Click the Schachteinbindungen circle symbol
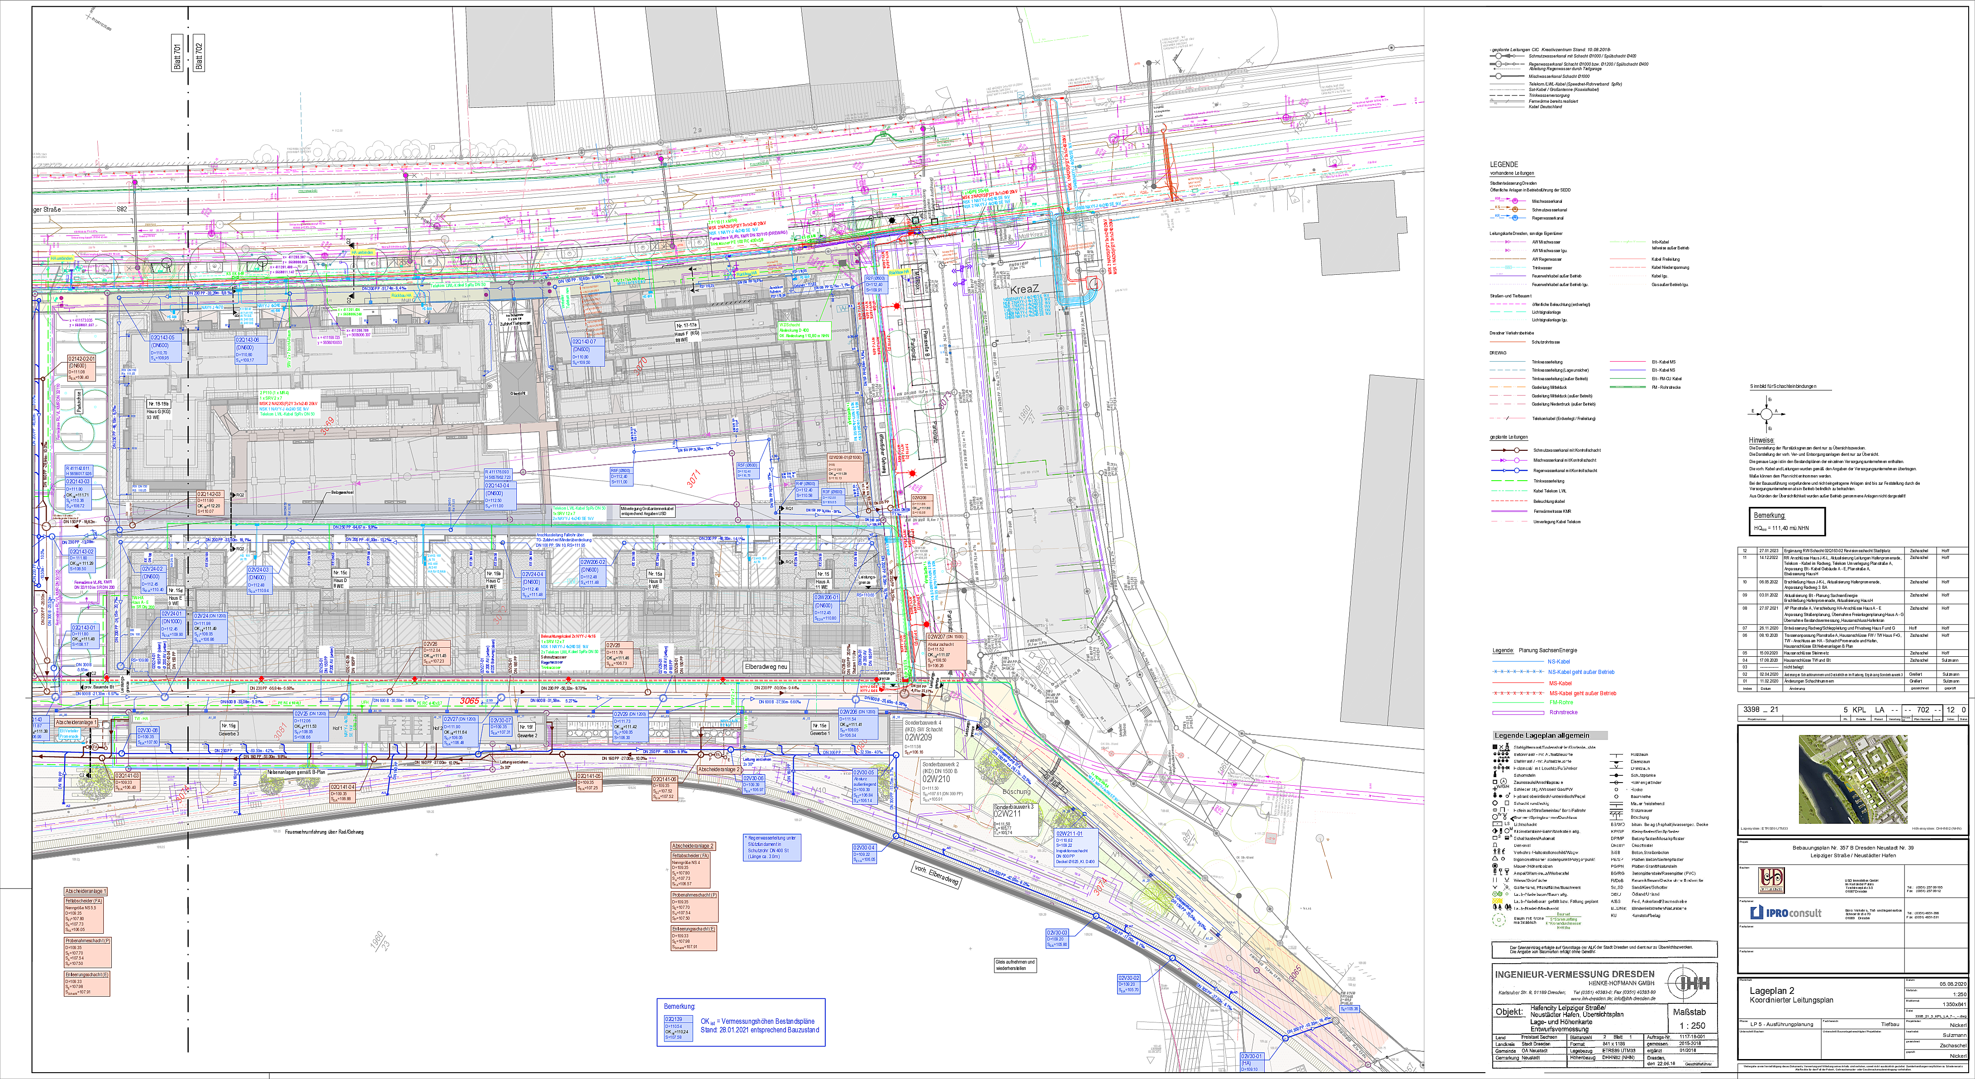Screen dimensions: 1975x1079 1766,413
